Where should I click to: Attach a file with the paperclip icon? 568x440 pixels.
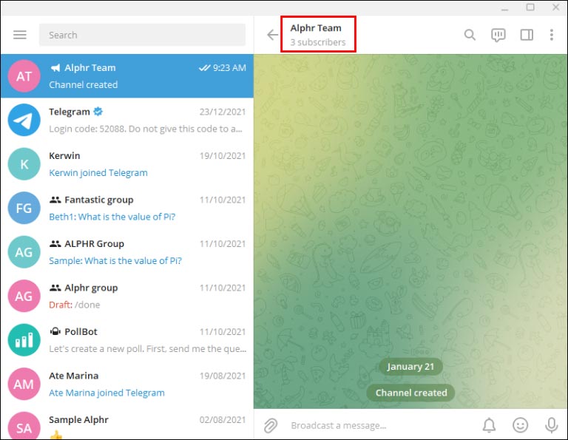[271, 425]
